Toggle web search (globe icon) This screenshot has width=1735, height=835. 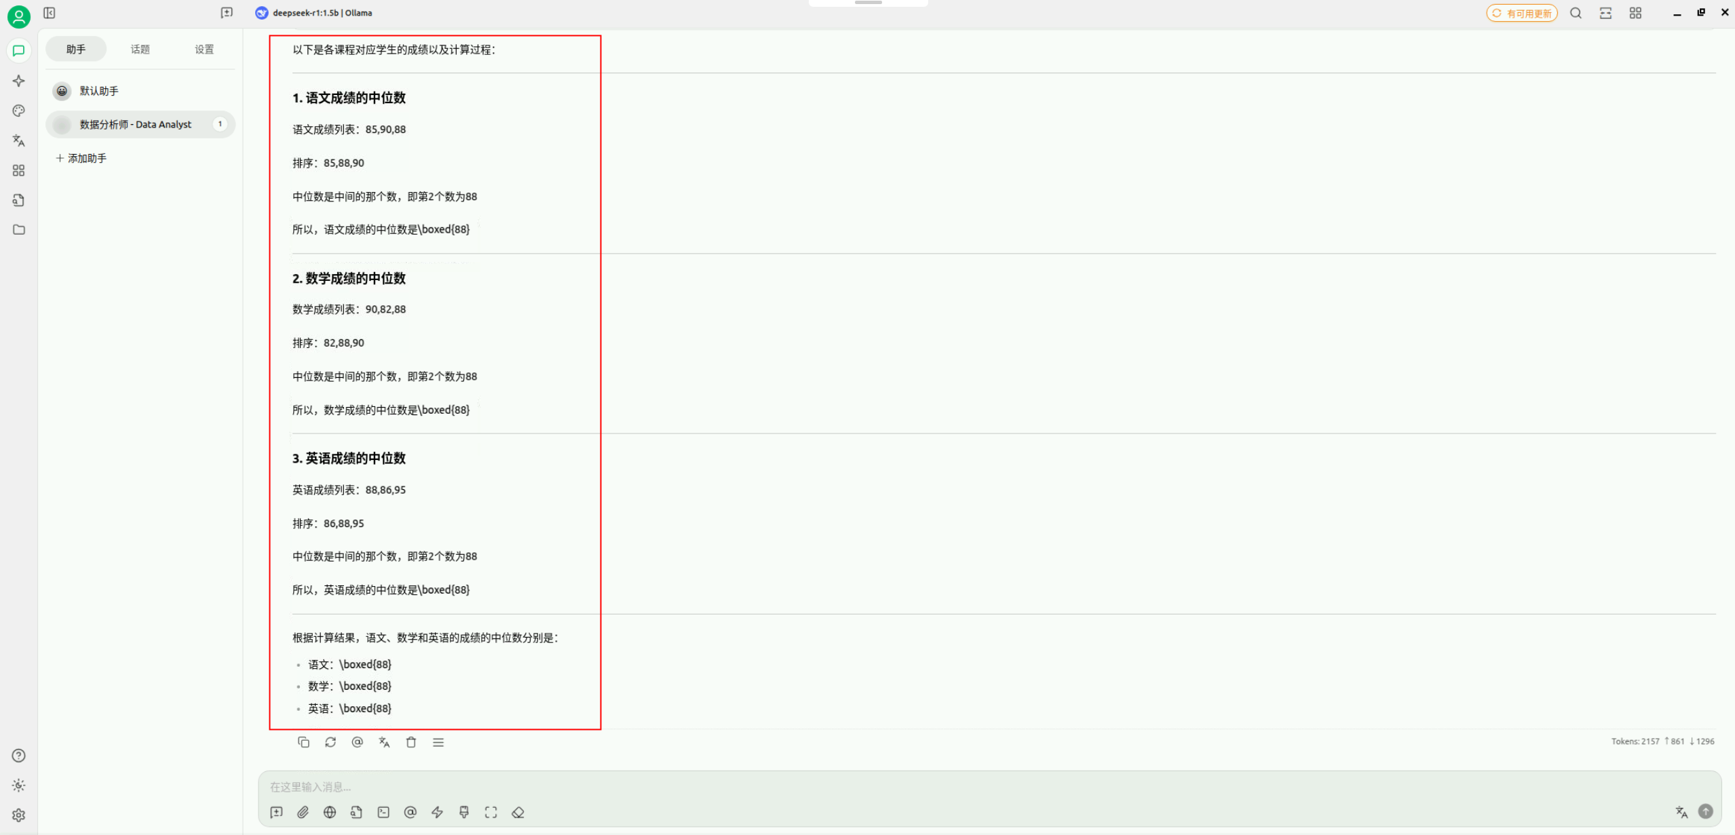[330, 812]
